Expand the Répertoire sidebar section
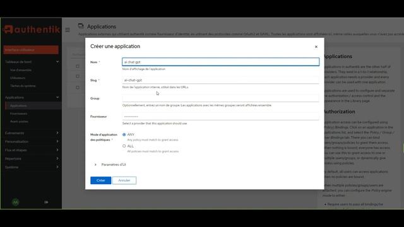This screenshot has width=404, height=227. click(32, 158)
